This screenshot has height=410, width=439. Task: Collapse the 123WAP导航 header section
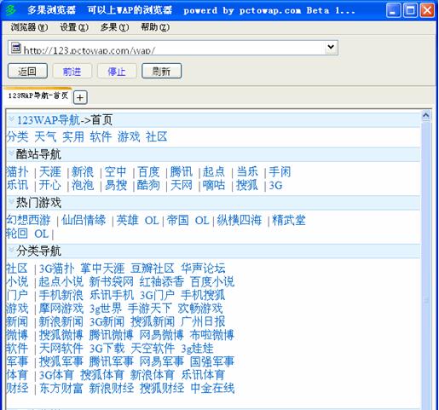click(x=11, y=118)
